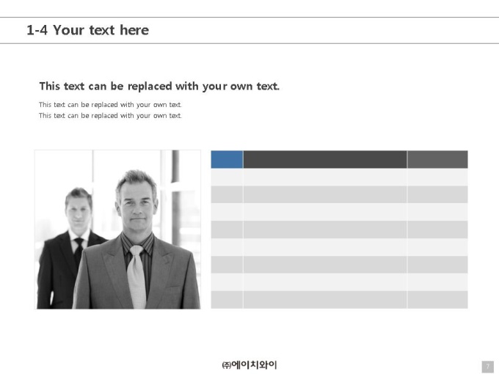Click the second small replaceable text line
This screenshot has height=374, width=499.
(110, 115)
